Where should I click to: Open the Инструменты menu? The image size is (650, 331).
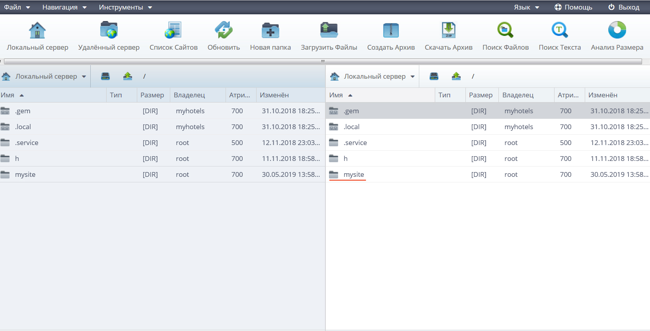[125, 7]
